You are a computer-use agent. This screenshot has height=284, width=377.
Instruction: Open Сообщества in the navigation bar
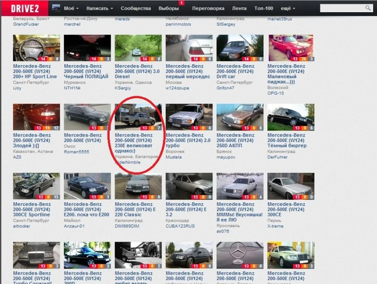136,8
